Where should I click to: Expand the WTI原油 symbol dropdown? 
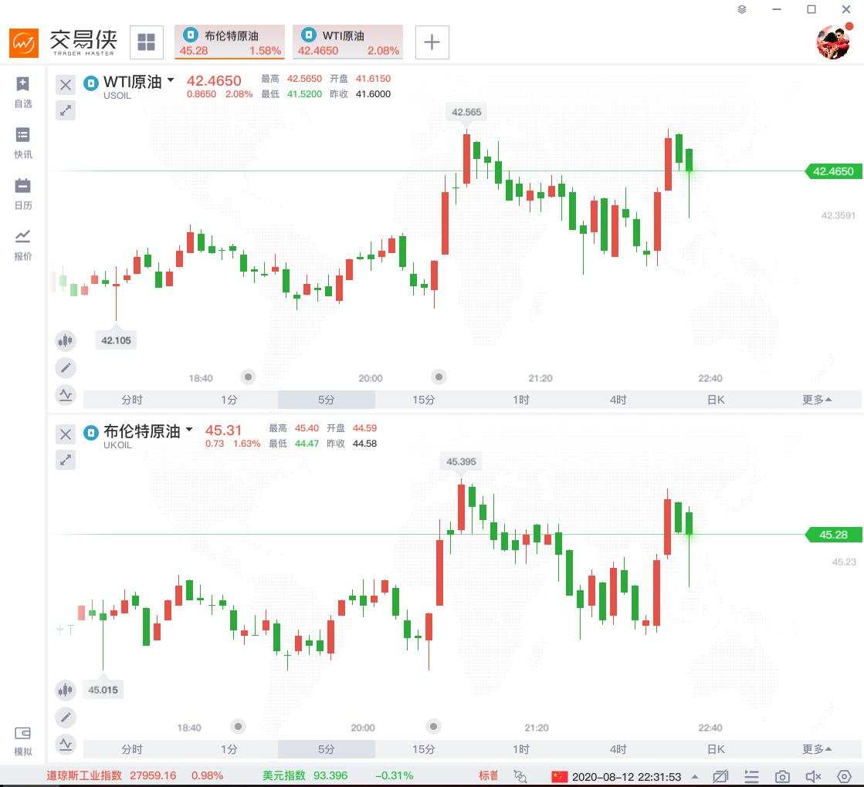pyautogui.click(x=171, y=80)
